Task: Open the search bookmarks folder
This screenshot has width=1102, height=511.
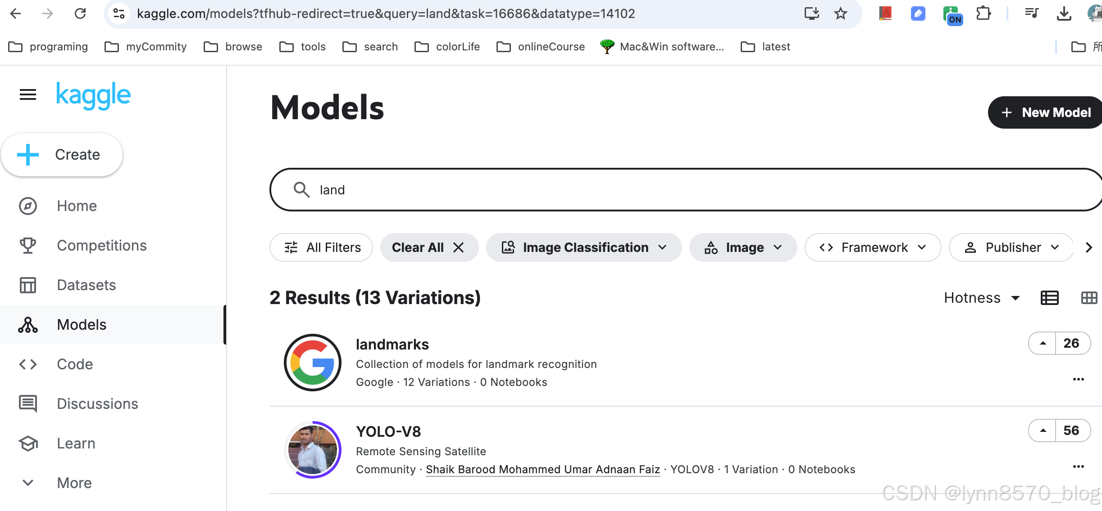Action: click(x=370, y=47)
